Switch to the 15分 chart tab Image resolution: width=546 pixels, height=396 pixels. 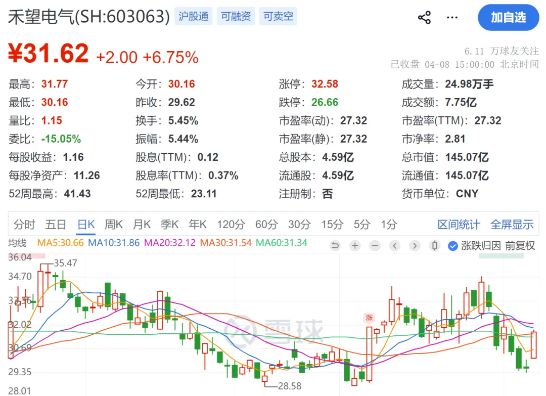[332, 225]
